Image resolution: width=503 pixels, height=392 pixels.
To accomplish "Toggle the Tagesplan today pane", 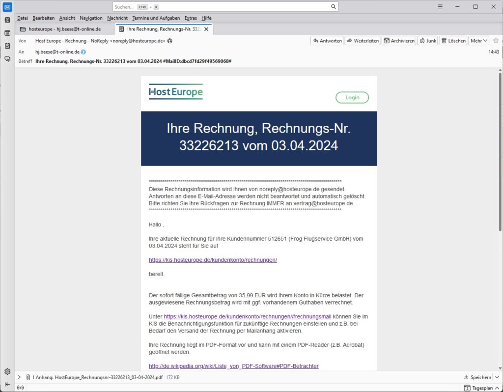I will coord(479,388).
